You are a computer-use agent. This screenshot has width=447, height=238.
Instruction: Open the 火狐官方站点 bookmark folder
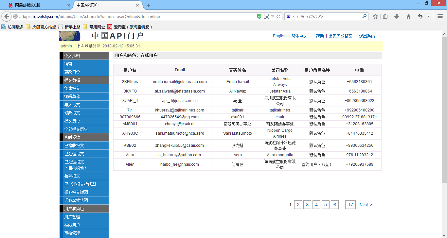pos(41,27)
